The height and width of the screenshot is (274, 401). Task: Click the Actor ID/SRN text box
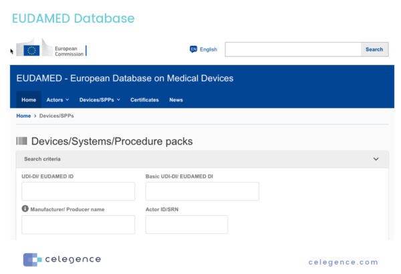pyautogui.click(x=186, y=225)
